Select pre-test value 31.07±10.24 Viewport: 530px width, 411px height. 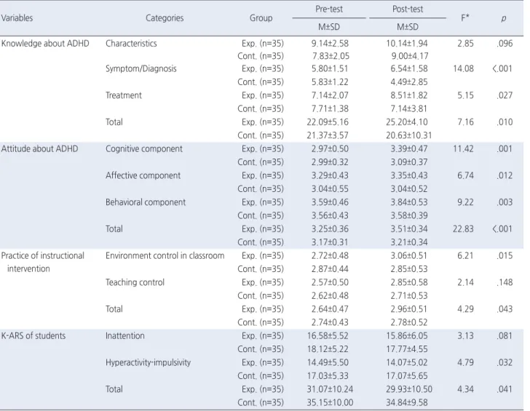point(330,389)
